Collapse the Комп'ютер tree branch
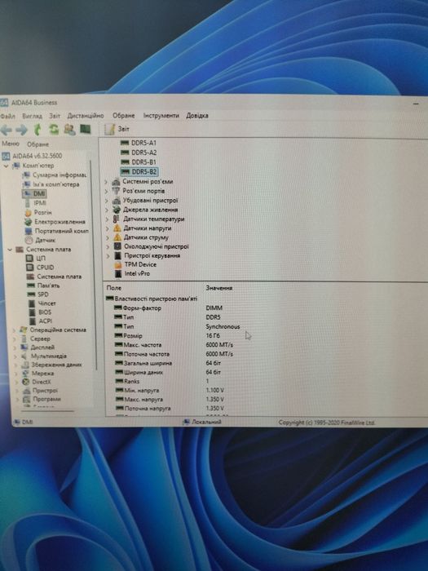Screen dimensions: 428x571 [6, 166]
